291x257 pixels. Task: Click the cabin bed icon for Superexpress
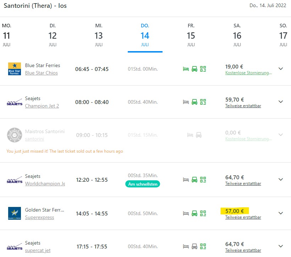click(x=186, y=213)
